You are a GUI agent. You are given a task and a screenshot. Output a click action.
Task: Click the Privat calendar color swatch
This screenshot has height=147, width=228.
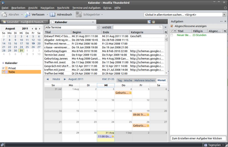point(6,68)
